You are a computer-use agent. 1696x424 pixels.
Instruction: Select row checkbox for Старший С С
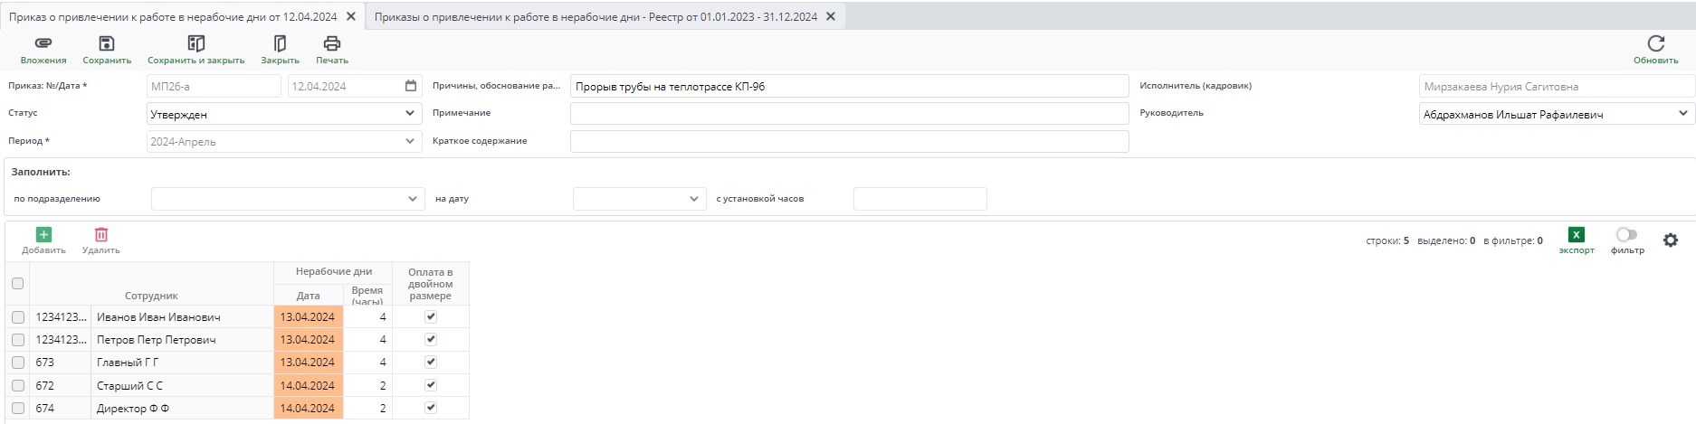17,386
